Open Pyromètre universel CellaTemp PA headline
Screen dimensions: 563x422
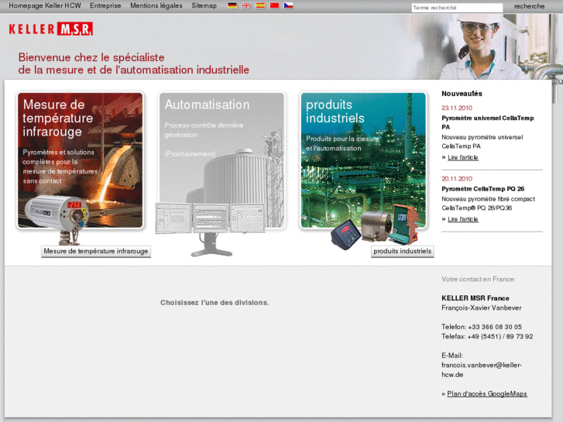coord(488,122)
